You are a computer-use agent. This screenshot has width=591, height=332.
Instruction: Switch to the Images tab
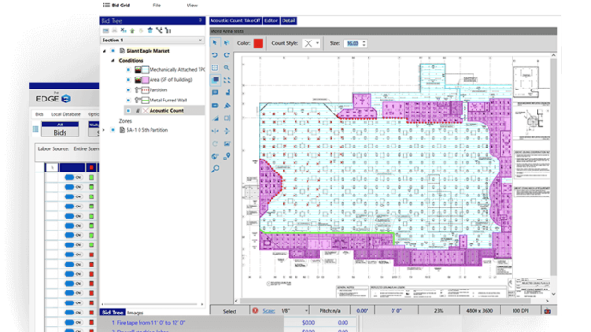click(x=136, y=313)
